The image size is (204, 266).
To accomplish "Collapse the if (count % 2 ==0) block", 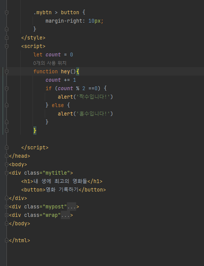I will click(7, 88).
